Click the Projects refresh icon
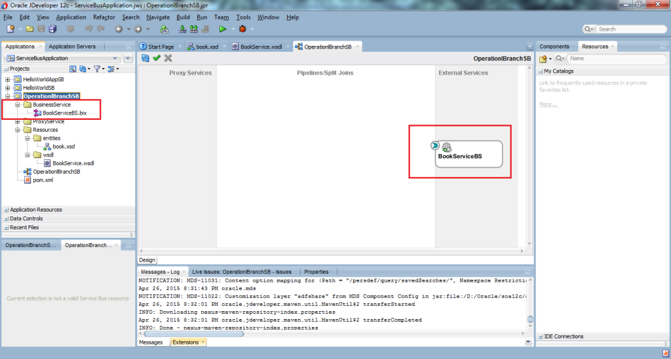 click(x=83, y=69)
